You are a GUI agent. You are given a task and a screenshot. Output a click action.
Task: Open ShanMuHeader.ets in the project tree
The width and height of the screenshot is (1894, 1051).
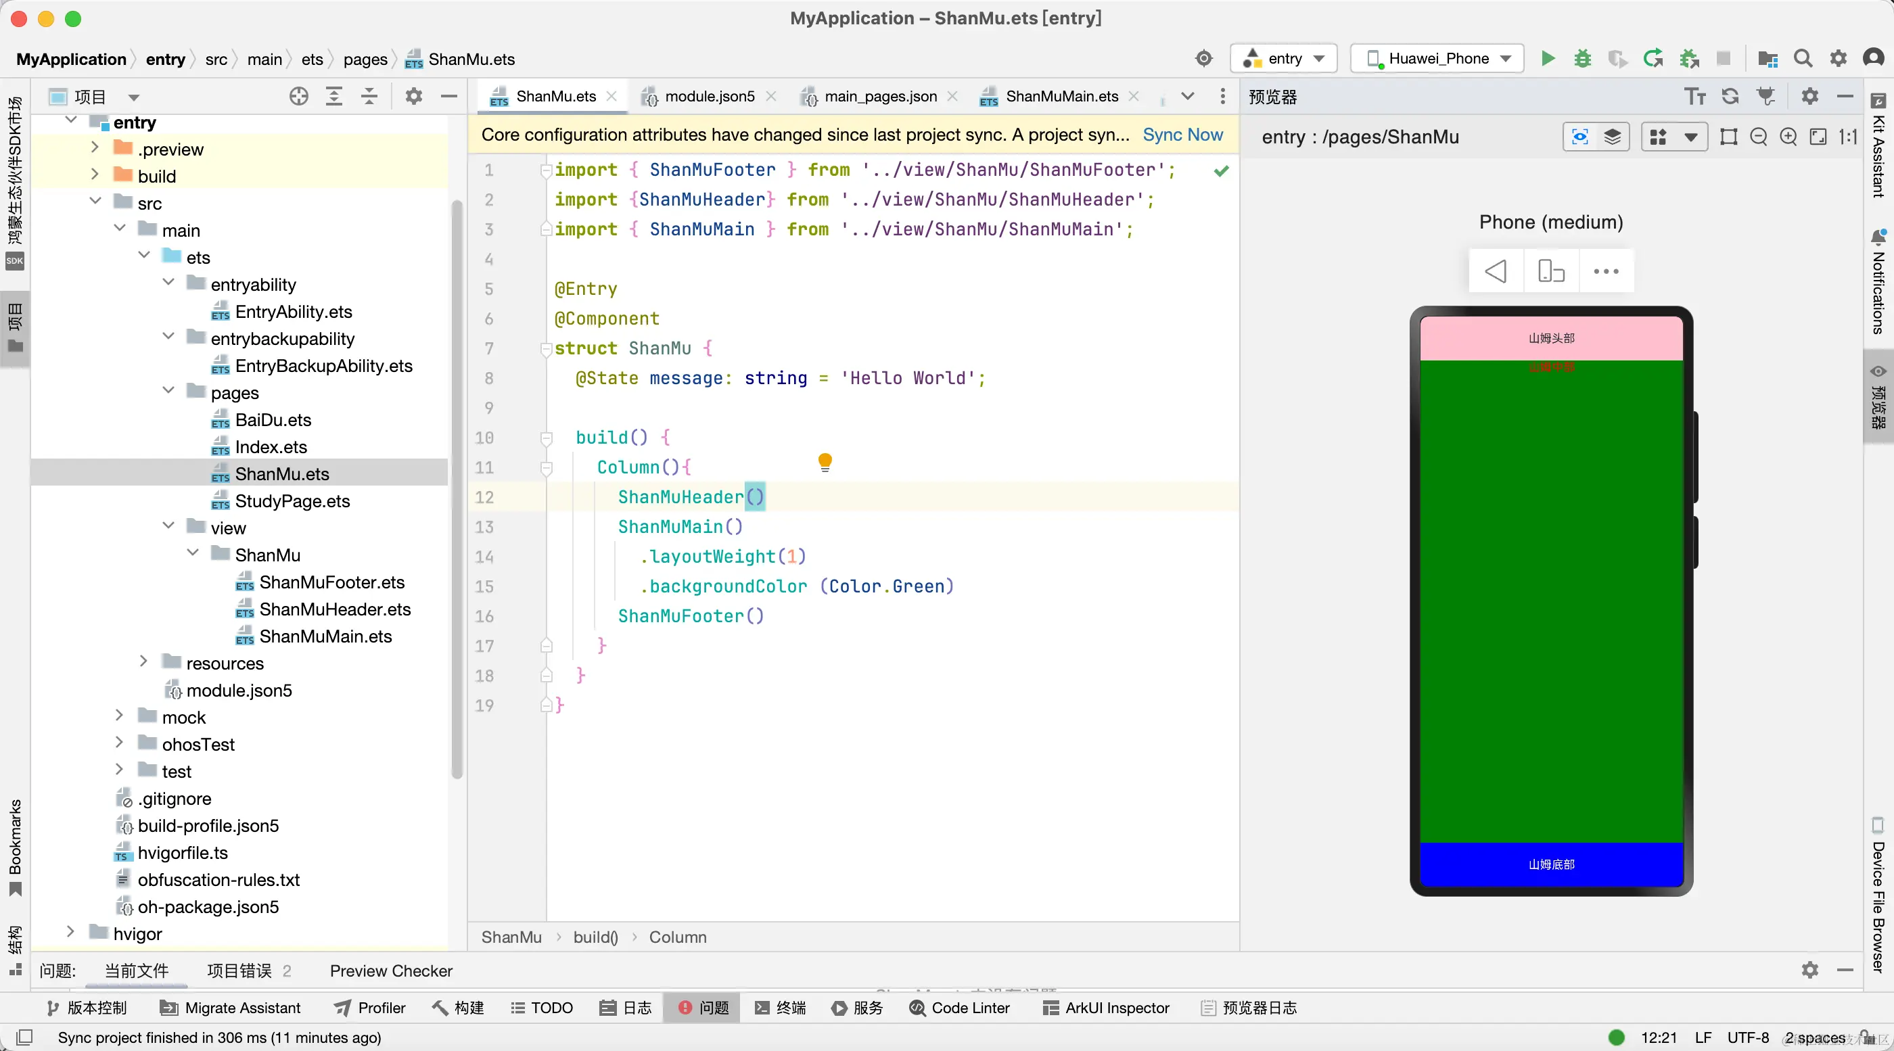click(x=335, y=609)
